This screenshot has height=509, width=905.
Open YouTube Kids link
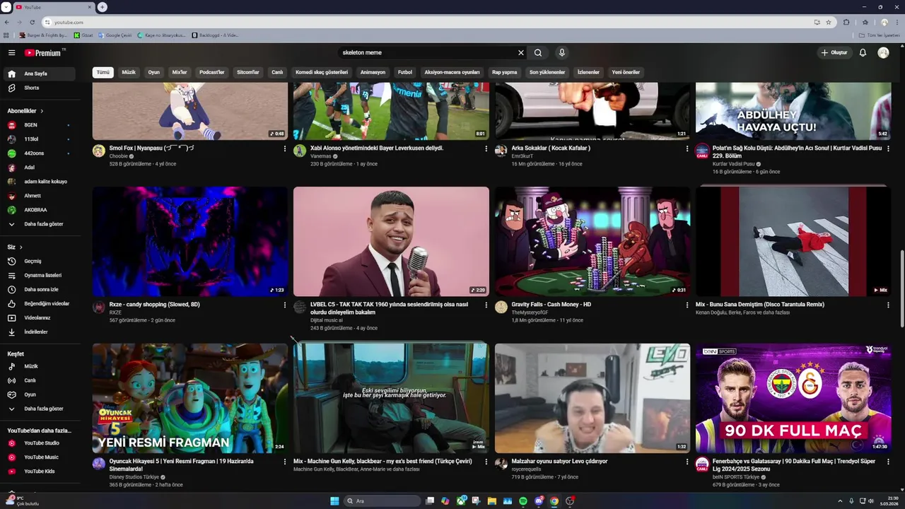coord(40,472)
